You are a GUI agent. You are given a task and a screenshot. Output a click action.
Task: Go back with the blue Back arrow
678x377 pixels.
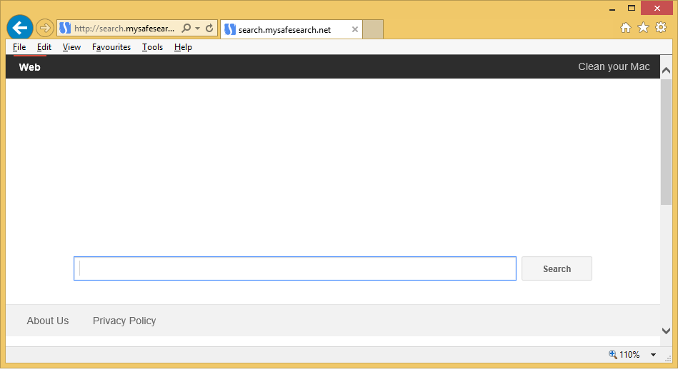click(20, 28)
